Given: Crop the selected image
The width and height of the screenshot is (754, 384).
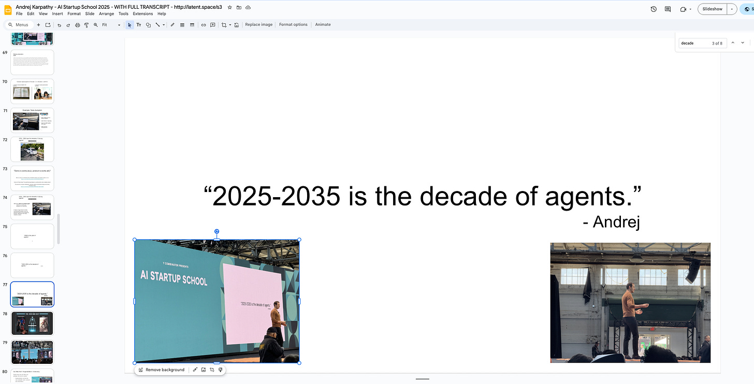Looking at the screenshot, I should pyautogui.click(x=224, y=25).
